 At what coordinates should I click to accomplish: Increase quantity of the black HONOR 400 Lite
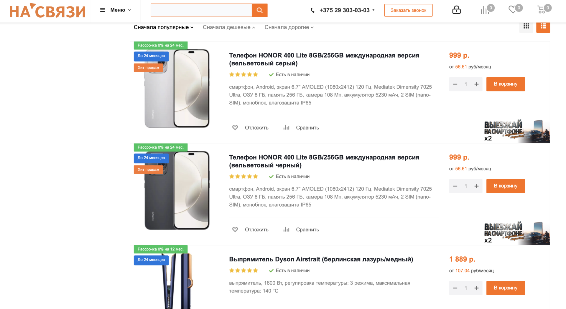pyautogui.click(x=476, y=186)
